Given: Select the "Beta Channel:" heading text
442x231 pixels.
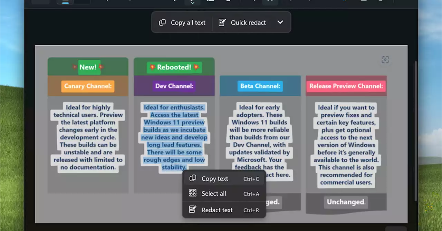Looking at the screenshot, I should 260,86.
